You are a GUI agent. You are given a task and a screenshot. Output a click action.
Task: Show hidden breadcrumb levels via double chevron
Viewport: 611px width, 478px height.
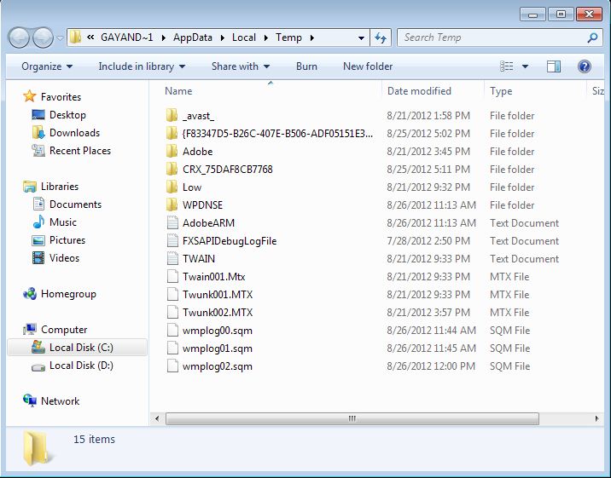pos(90,37)
